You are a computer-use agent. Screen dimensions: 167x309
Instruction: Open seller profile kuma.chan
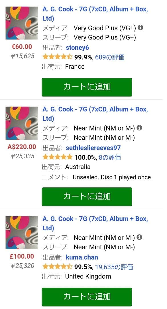(82, 257)
